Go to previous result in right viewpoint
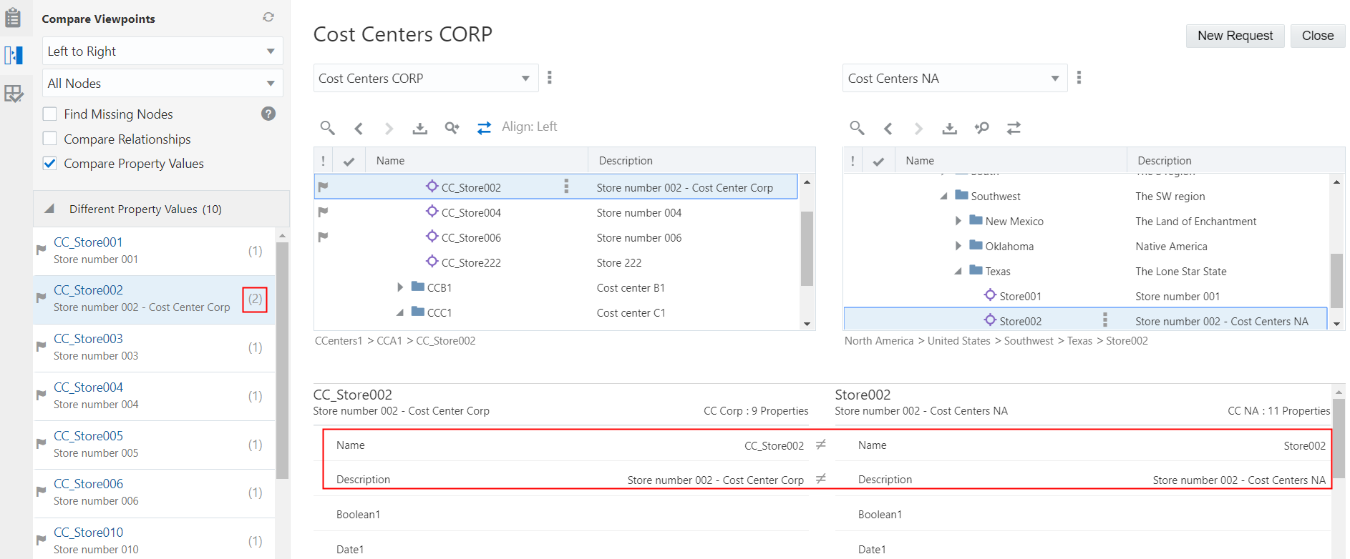 [x=888, y=129]
